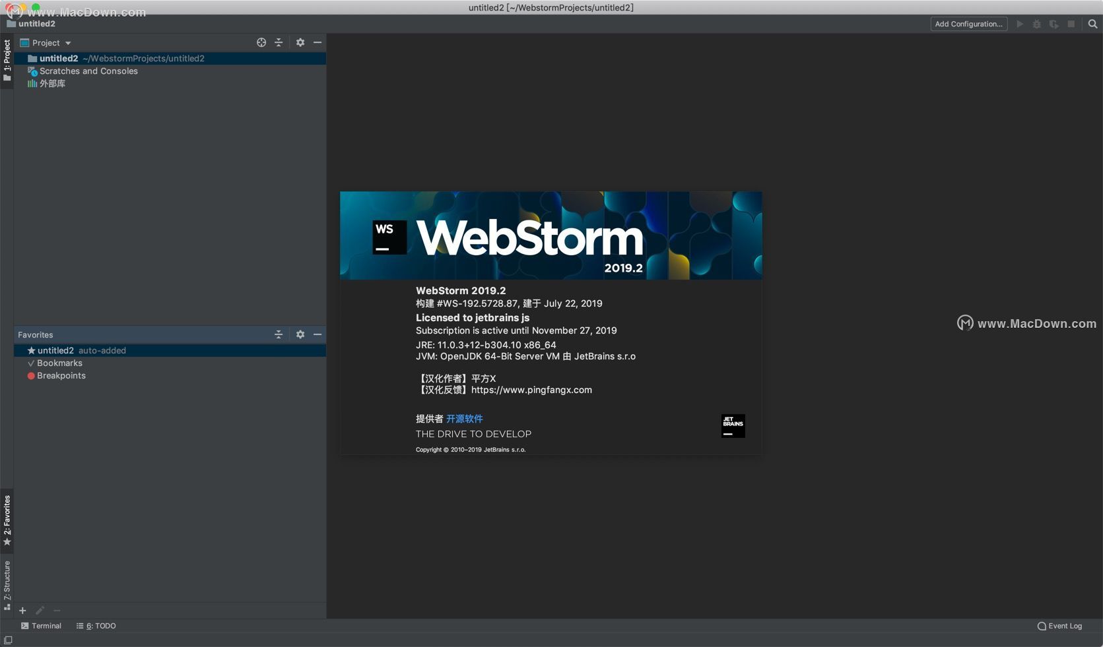
Task: Click the remove minus icon at Favorites bottom
Action: [57, 611]
